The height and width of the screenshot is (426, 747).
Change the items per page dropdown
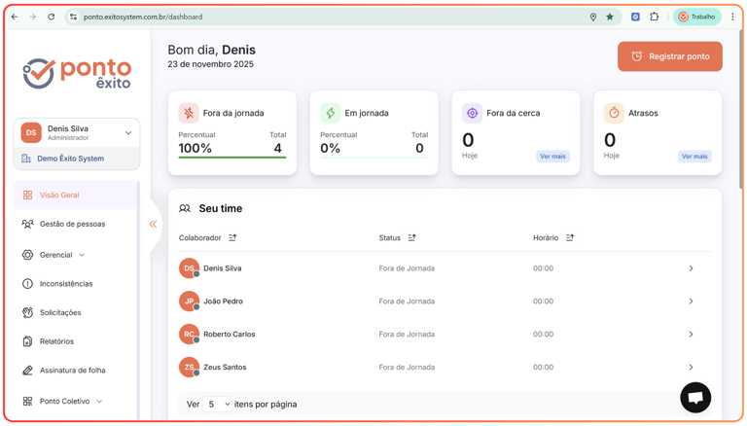pyautogui.click(x=217, y=404)
